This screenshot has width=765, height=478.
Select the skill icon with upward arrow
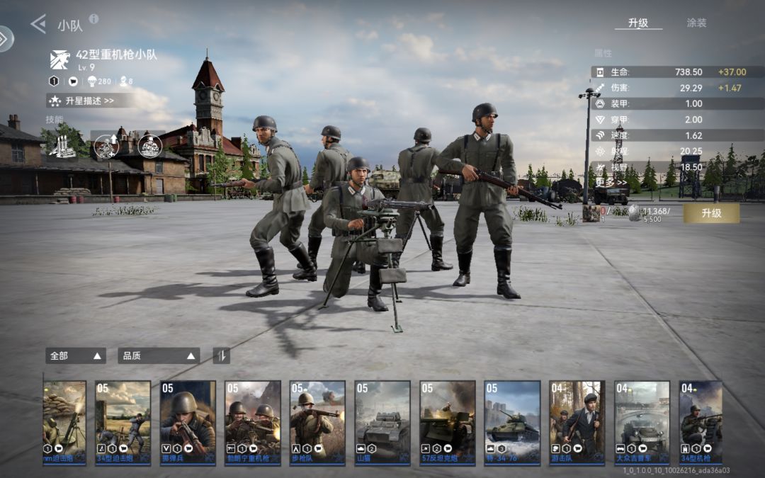click(x=106, y=147)
